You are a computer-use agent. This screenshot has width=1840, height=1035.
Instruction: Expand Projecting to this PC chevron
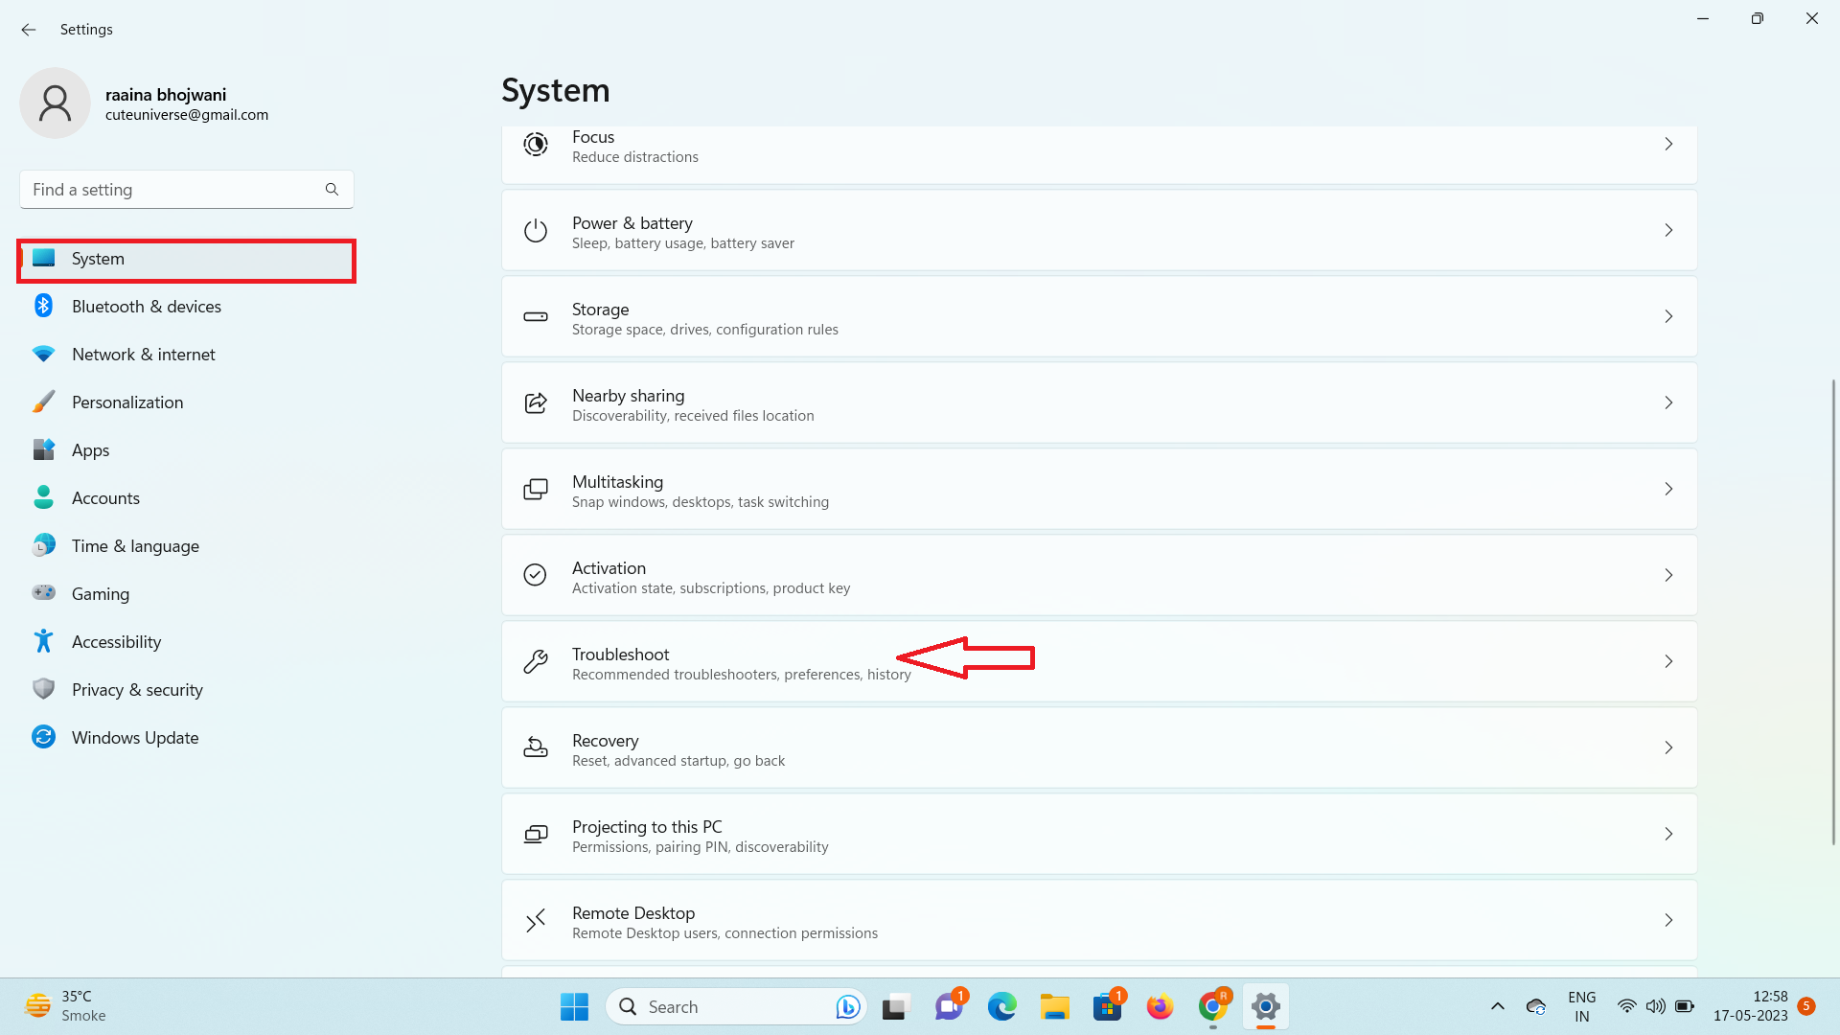(1668, 834)
